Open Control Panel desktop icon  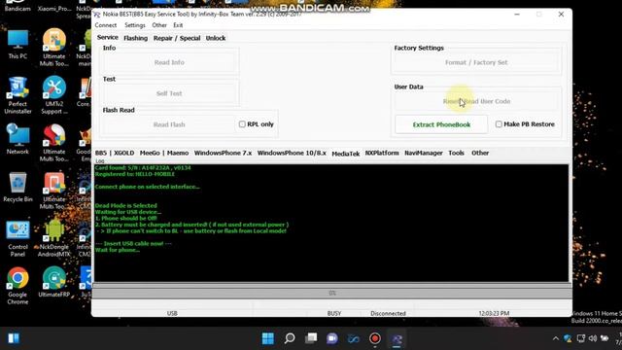tap(17, 239)
